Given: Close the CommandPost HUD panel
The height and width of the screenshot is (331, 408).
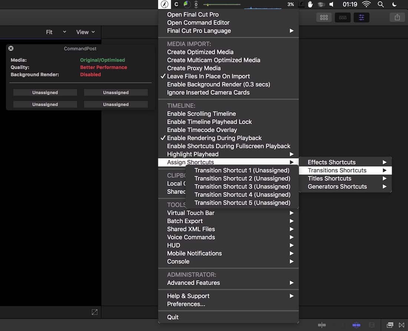Looking at the screenshot, I should point(11,49).
